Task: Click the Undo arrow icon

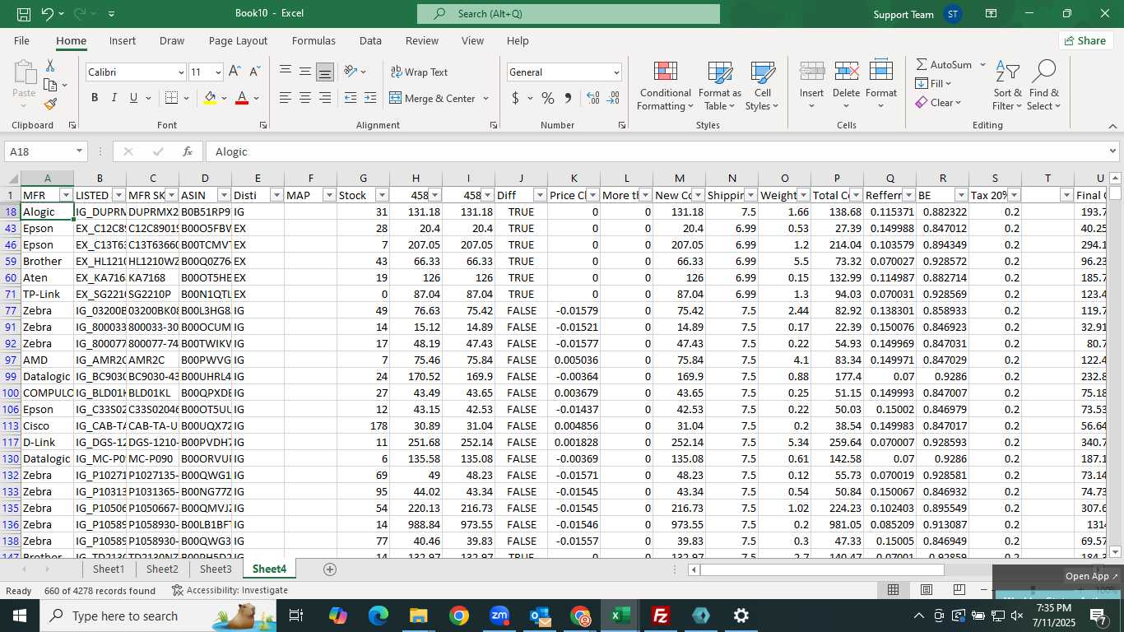Action: 47,14
